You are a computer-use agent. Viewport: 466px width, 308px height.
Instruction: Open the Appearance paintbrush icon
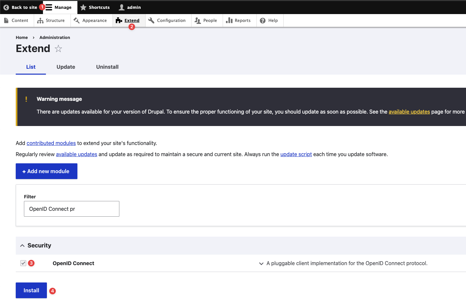[77, 20]
